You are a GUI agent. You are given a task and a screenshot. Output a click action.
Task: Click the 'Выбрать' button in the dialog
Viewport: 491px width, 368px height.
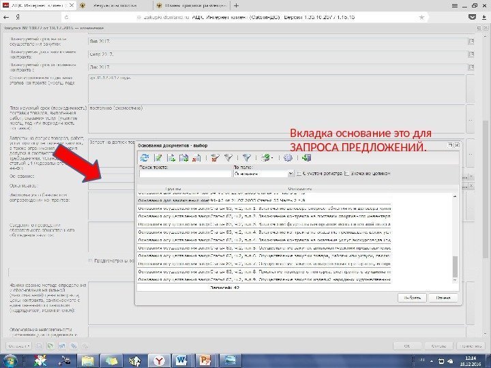pos(412,298)
